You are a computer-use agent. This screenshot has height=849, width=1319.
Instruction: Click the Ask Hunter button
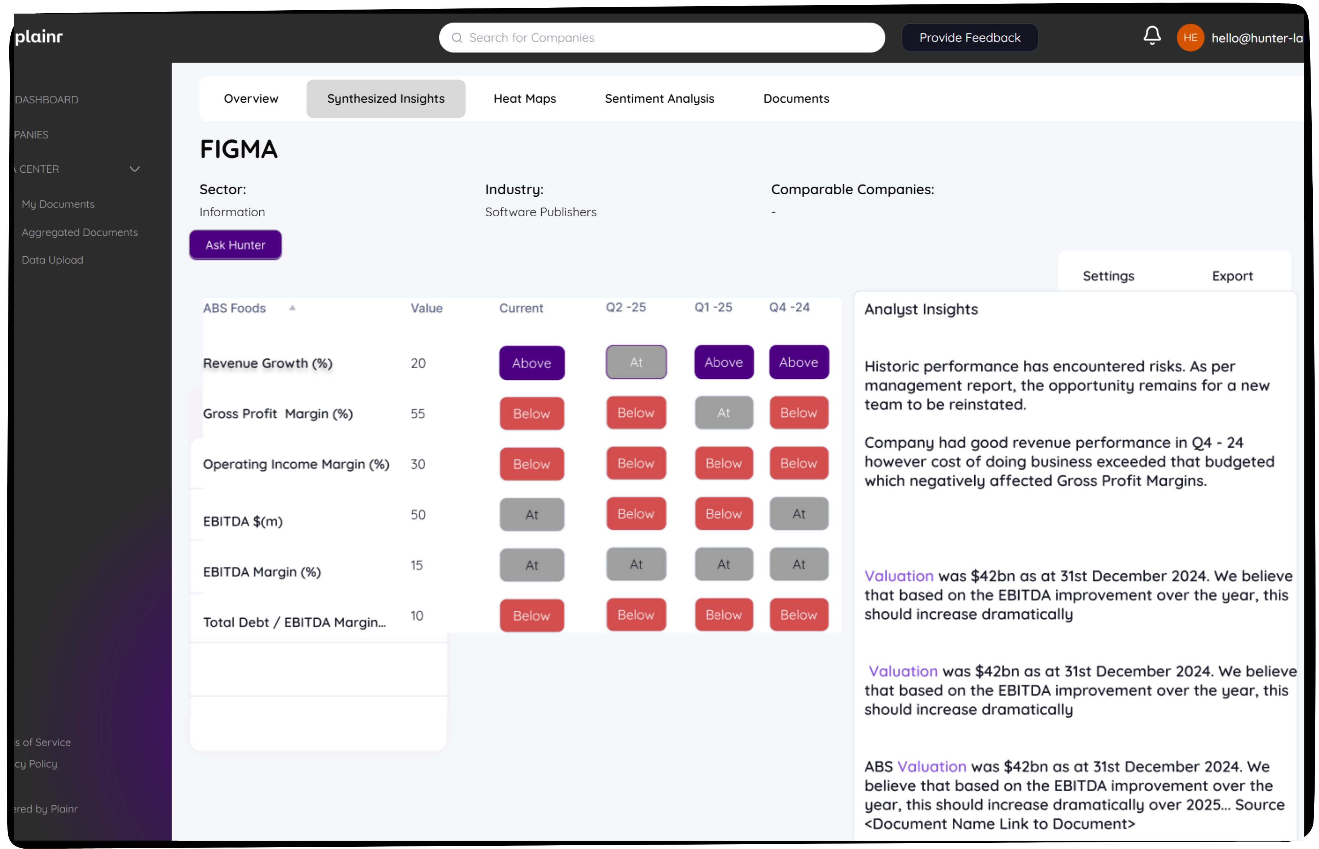(x=235, y=245)
